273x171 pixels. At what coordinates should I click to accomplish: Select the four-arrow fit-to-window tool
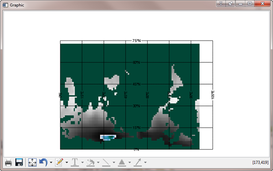(x=32, y=162)
